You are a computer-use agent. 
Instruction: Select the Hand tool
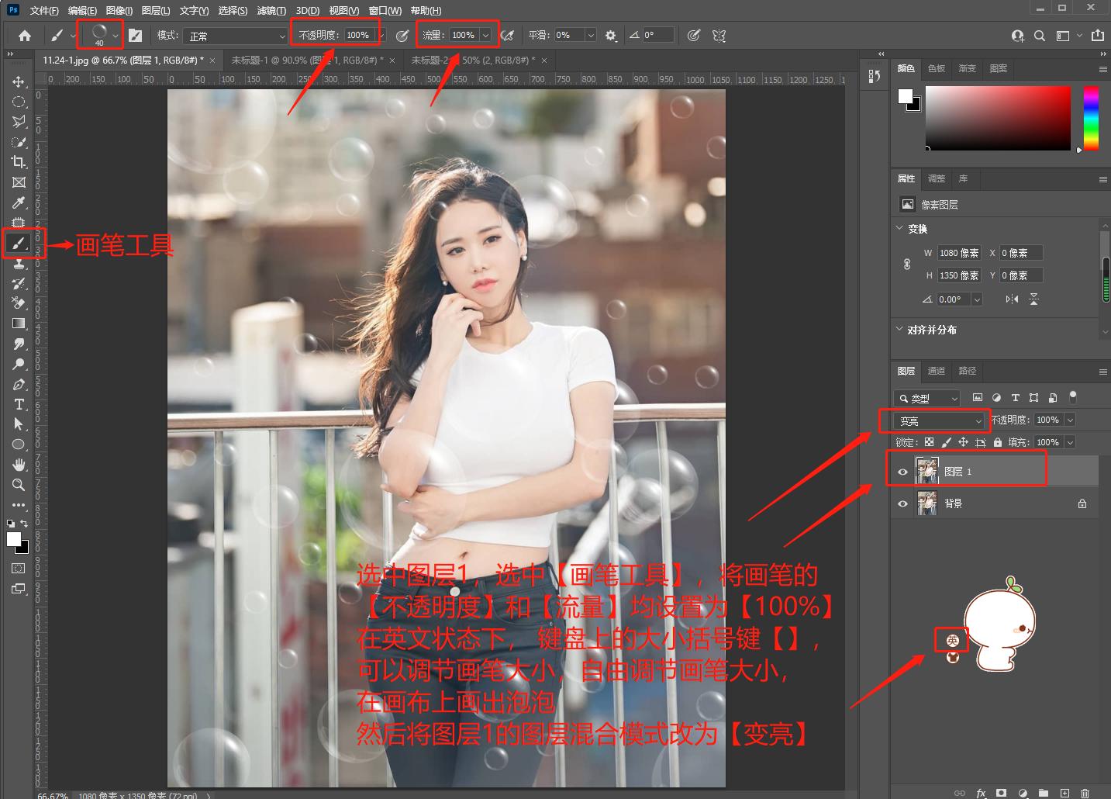tap(19, 465)
